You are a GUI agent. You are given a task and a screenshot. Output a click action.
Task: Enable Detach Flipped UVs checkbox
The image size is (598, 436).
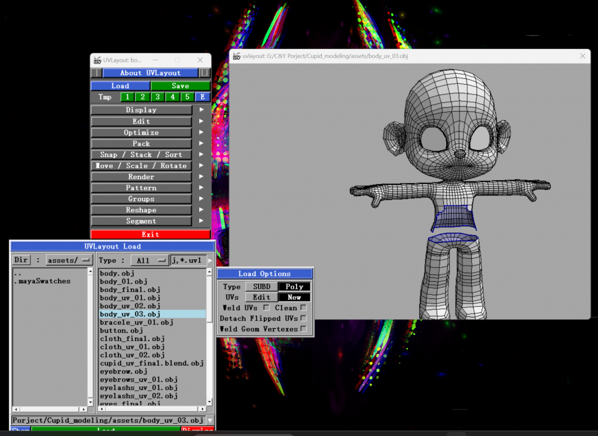click(x=304, y=318)
